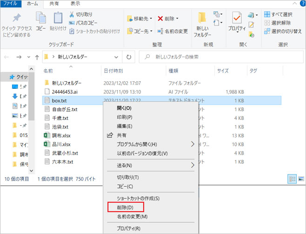Click the up-directory arrow button
The height and width of the screenshot is (234, 306).
click(x=37, y=57)
